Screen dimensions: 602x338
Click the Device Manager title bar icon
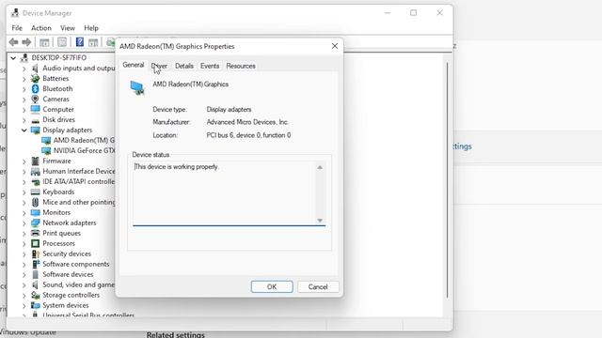coord(15,13)
